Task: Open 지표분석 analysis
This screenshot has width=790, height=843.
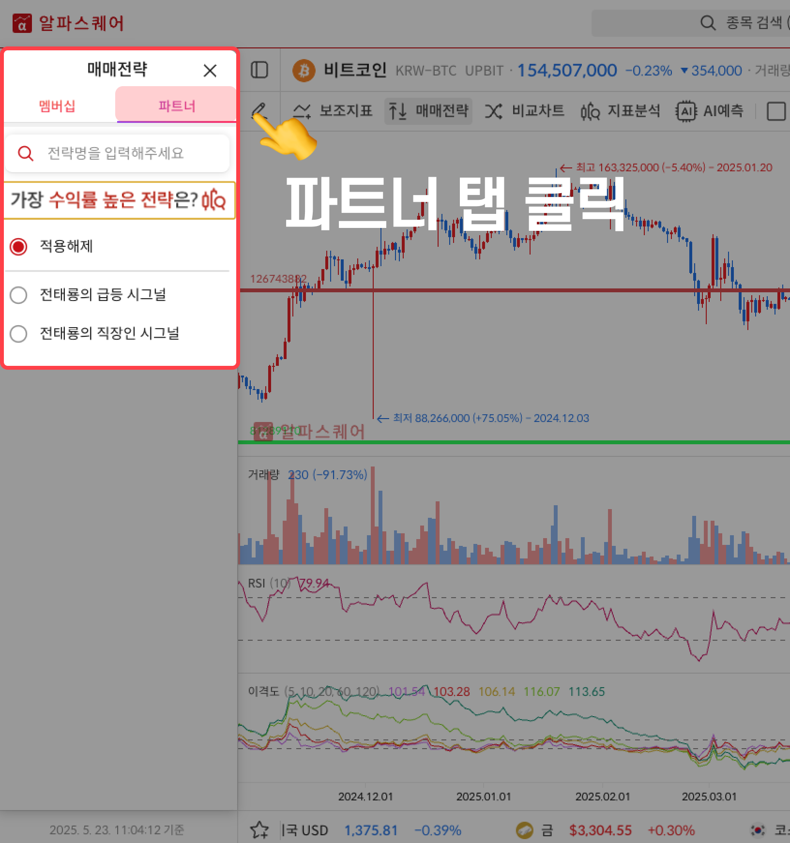Action: tap(620, 111)
